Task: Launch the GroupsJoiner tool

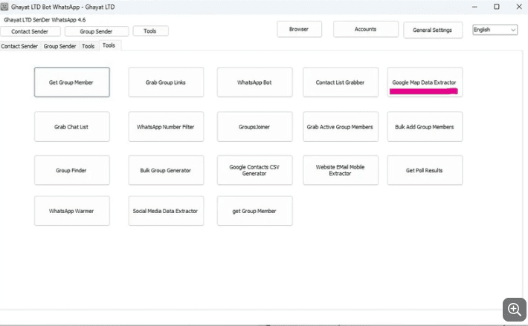Action: pos(255,127)
